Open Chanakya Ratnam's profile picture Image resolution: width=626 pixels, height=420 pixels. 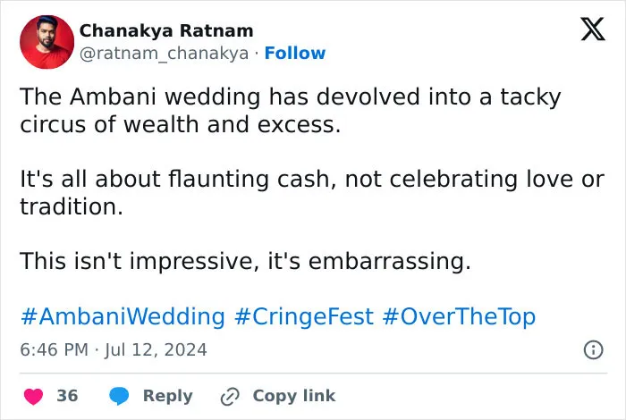(47, 42)
